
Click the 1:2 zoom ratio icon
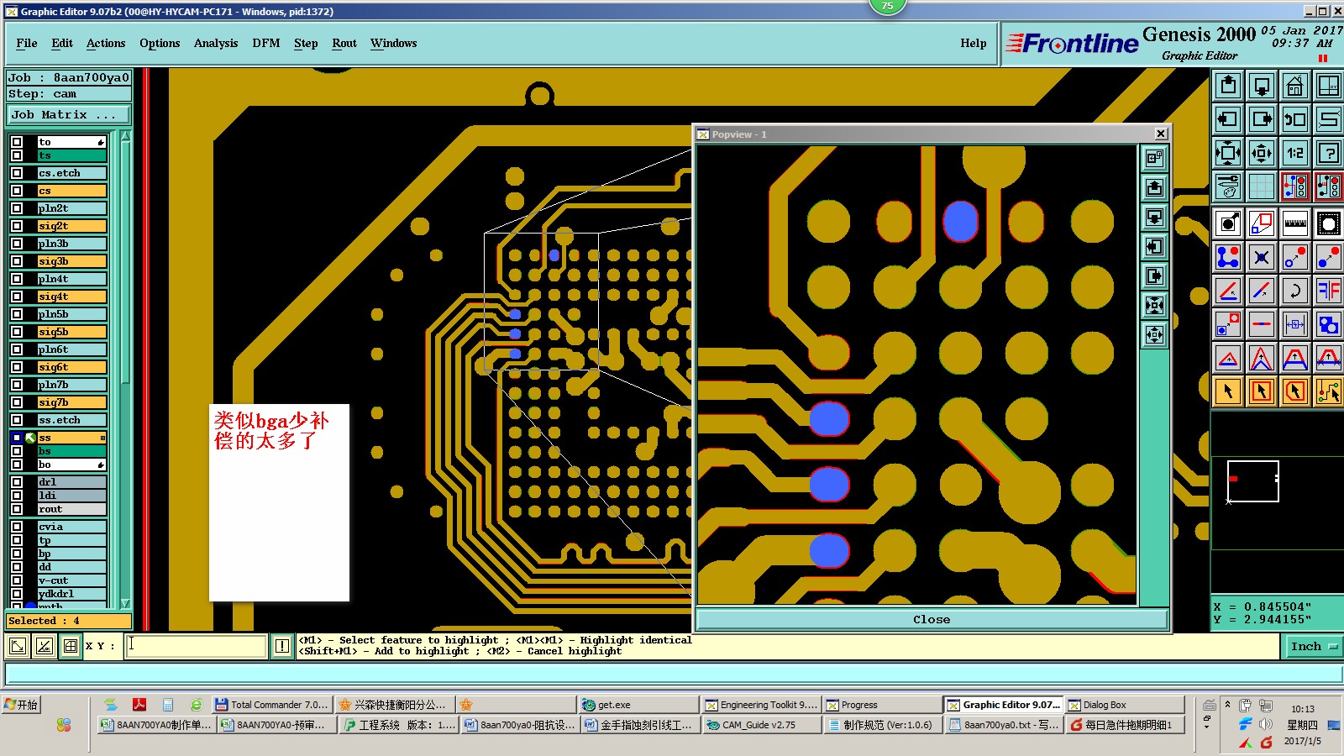coord(1295,153)
